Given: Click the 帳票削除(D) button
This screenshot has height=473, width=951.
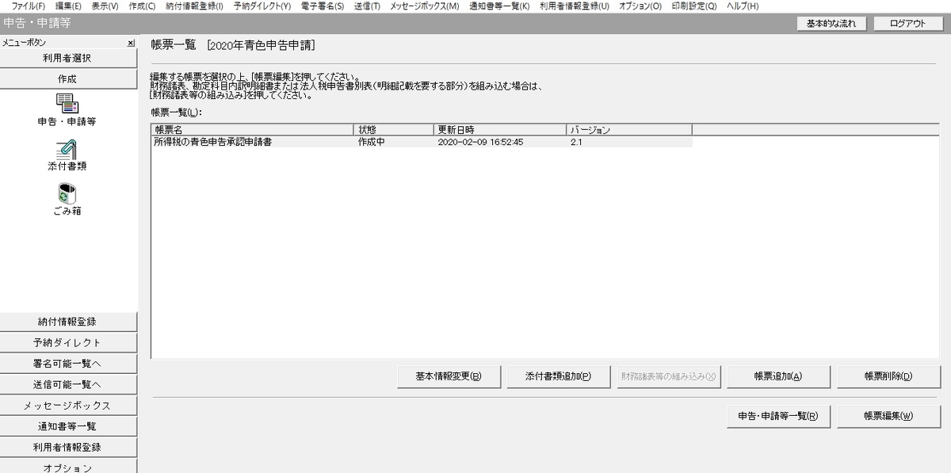Looking at the screenshot, I should click(888, 376).
